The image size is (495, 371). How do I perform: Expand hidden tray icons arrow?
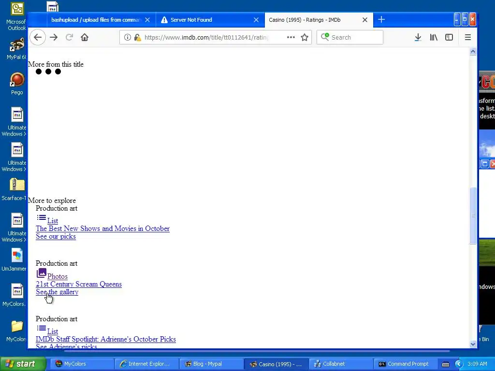(x=459, y=364)
